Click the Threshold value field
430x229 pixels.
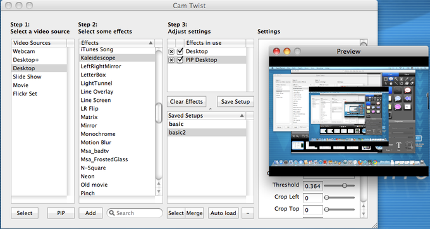(x=312, y=186)
